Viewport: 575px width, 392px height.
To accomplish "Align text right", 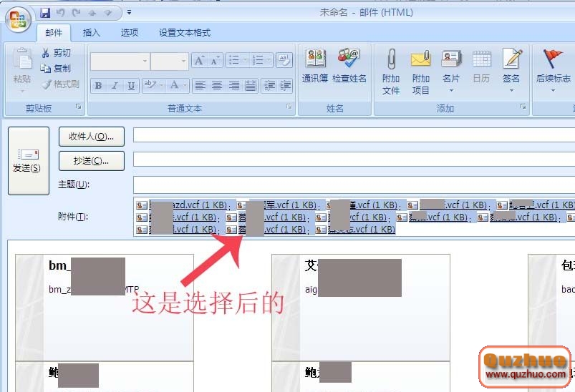I will pos(233,86).
